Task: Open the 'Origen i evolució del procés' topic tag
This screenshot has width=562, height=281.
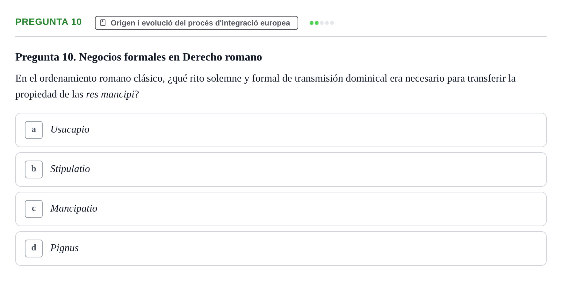Action: click(x=197, y=23)
